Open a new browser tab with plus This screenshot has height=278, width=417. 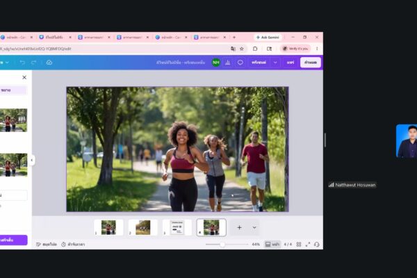(x=234, y=38)
